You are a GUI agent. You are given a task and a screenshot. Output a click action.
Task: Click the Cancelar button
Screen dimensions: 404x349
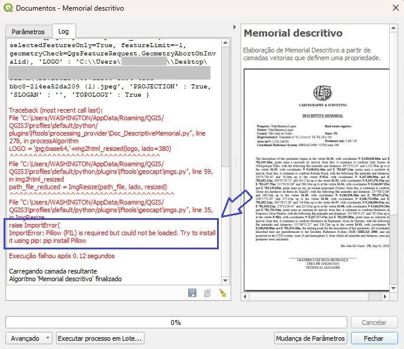[x=374, y=322]
